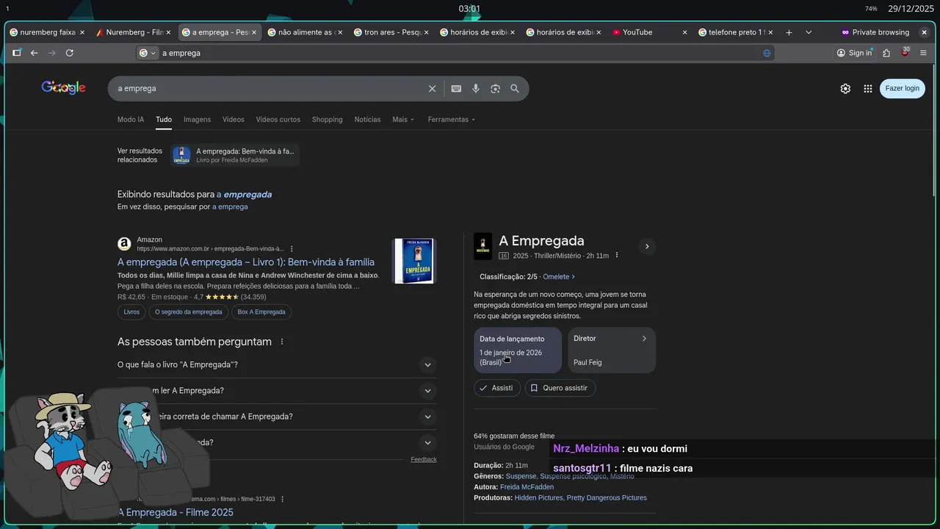This screenshot has height=529, width=940.
Task: Toggle Quero assistir for the movie
Action: pyautogui.click(x=560, y=388)
